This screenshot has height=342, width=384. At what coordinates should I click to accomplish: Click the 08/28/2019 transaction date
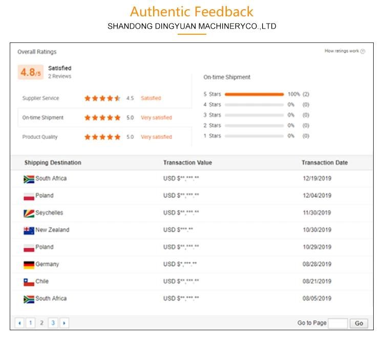(317, 264)
